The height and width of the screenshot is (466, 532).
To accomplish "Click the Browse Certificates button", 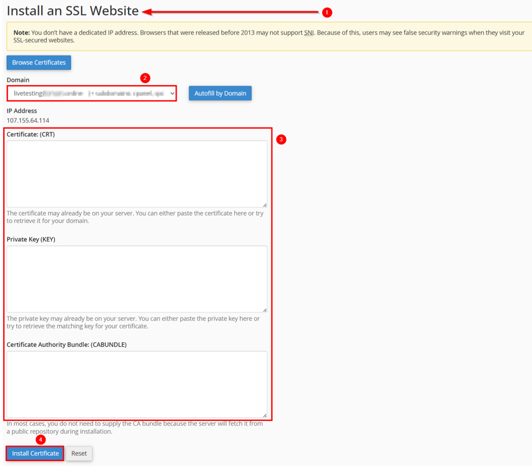I will click(x=39, y=62).
